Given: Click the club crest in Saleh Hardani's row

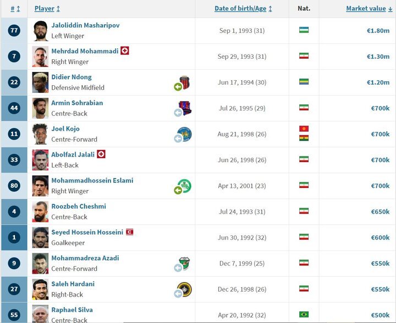Looking at the screenshot, I should 185,289.
